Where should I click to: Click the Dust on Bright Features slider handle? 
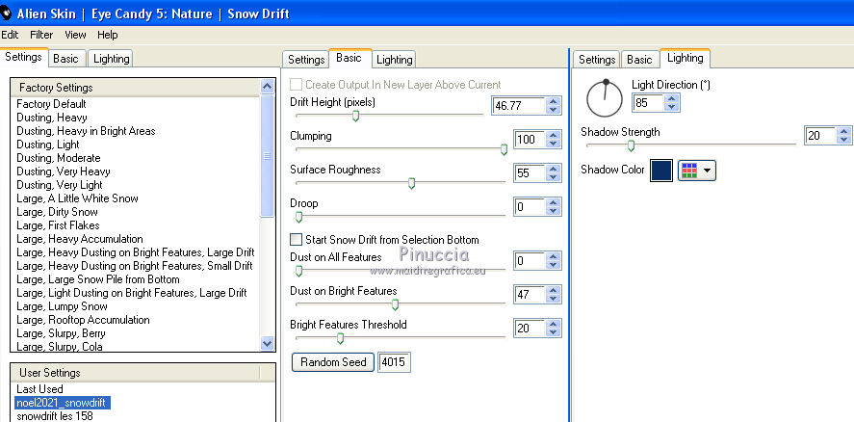(396, 304)
